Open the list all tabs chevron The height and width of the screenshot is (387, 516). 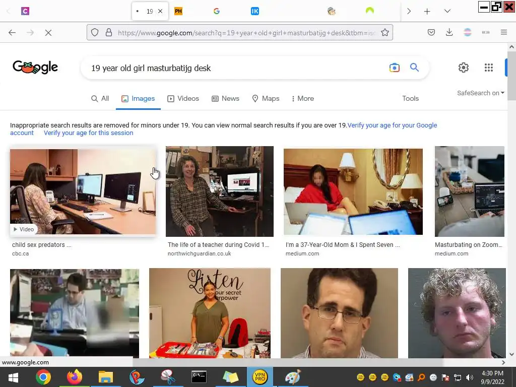tap(447, 11)
